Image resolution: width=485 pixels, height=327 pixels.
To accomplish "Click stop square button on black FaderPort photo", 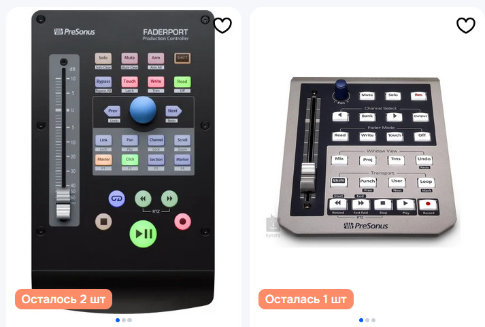I will pos(103,222).
